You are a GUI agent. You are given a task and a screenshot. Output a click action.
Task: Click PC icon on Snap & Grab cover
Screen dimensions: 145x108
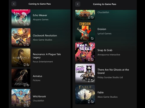tap(92, 60)
